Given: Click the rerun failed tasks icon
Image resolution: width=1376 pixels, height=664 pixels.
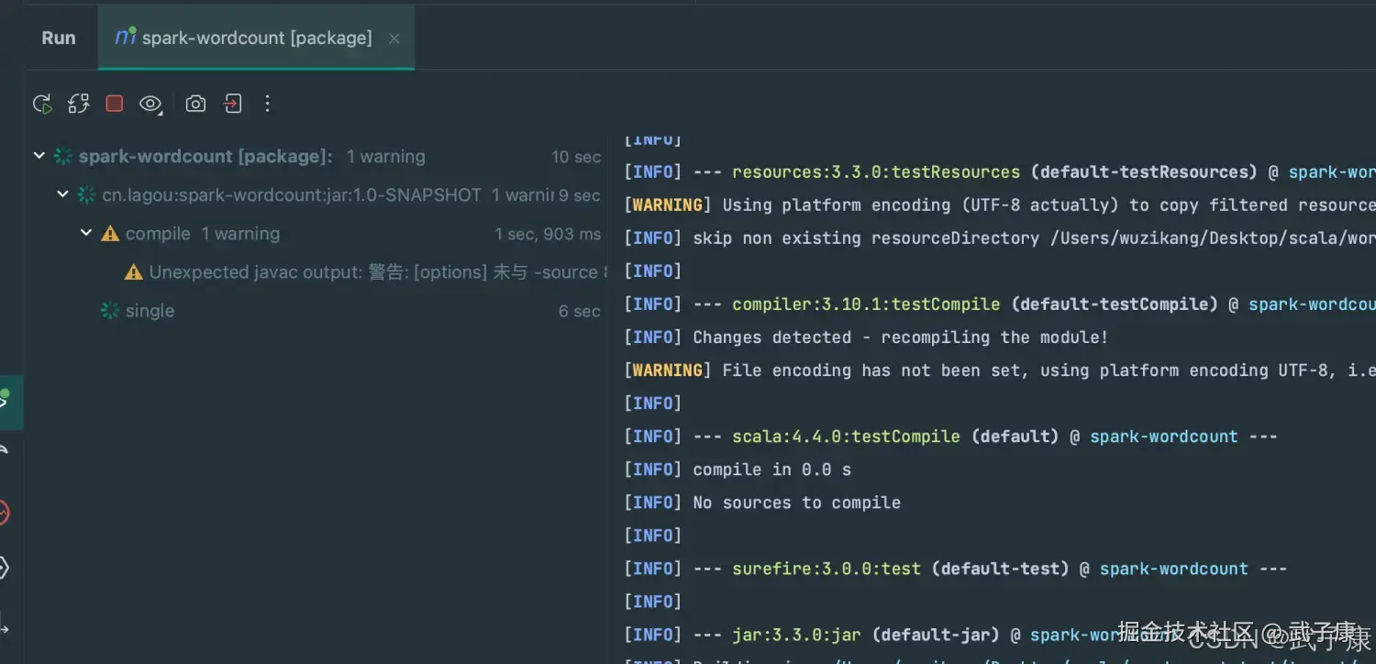Looking at the screenshot, I should point(79,104).
